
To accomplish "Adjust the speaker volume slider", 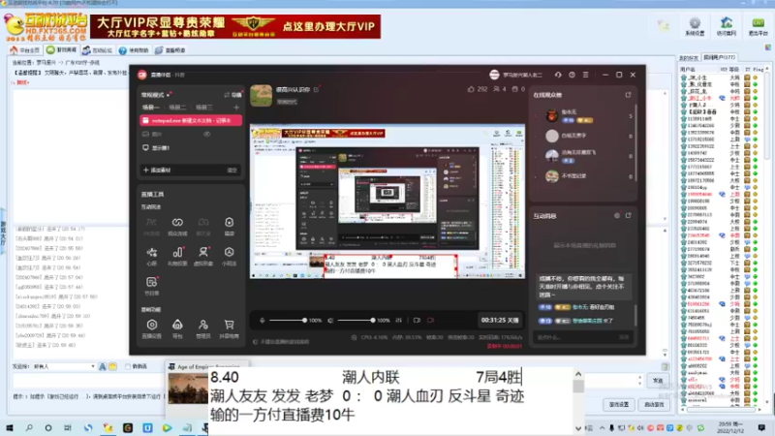I will coord(356,321).
